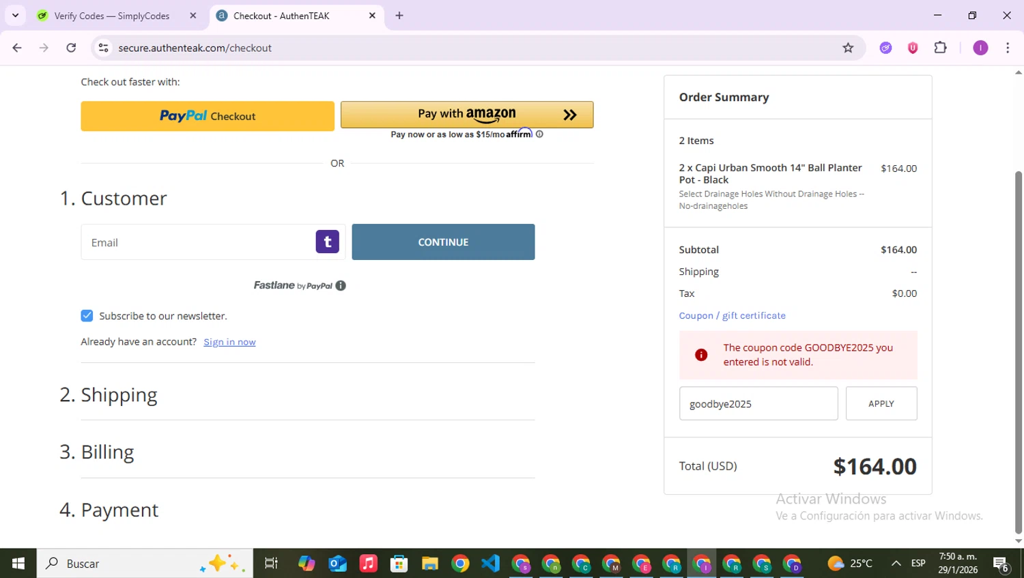View site information icon in address bar
The image size is (1024, 578).
click(x=104, y=48)
